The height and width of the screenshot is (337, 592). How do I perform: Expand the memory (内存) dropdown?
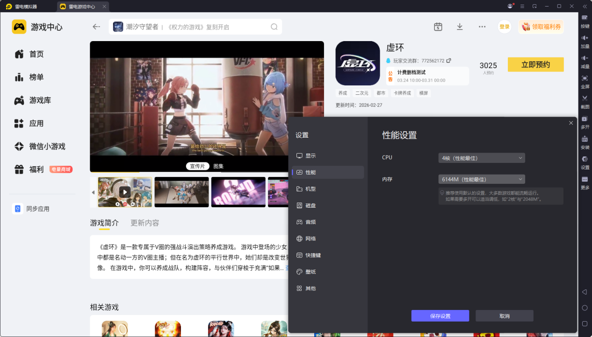point(481,179)
